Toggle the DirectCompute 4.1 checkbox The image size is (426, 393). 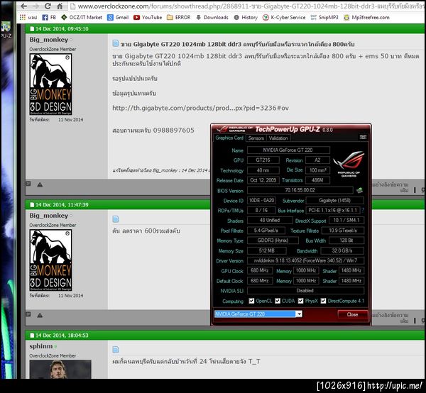pos(323,301)
